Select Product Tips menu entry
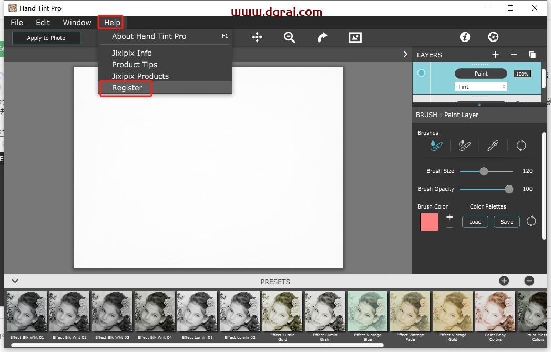The image size is (551, 352). (x=165, y=65)
